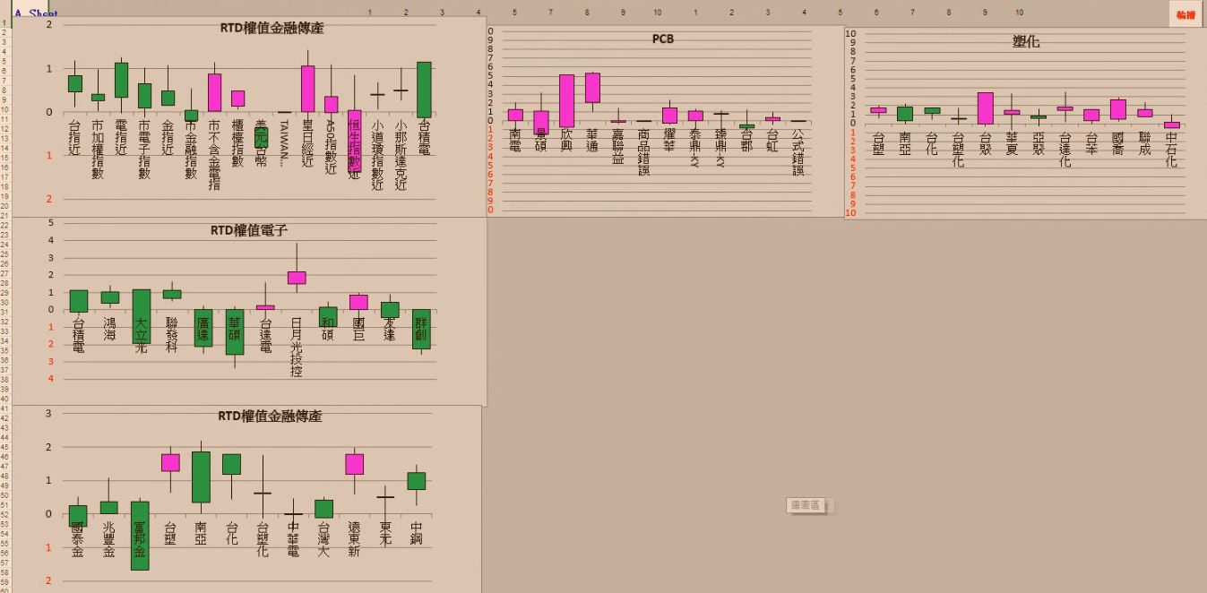This screenshot has height=593, width=1207.
Task: Click the 台達化 label in 塑化 chart
Action: click(1065, 150)
